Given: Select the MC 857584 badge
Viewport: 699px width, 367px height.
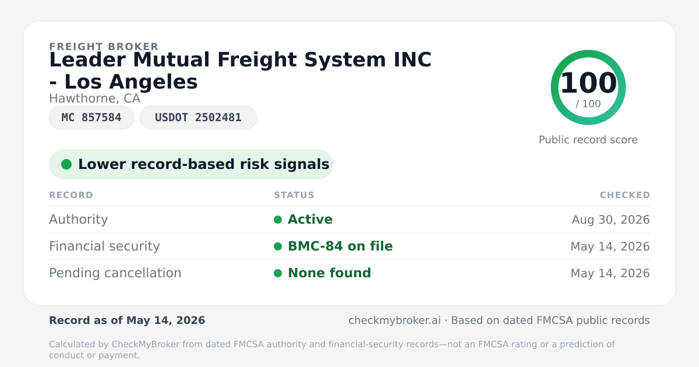Looking at the screenshot, I should (x=91, y=118).
